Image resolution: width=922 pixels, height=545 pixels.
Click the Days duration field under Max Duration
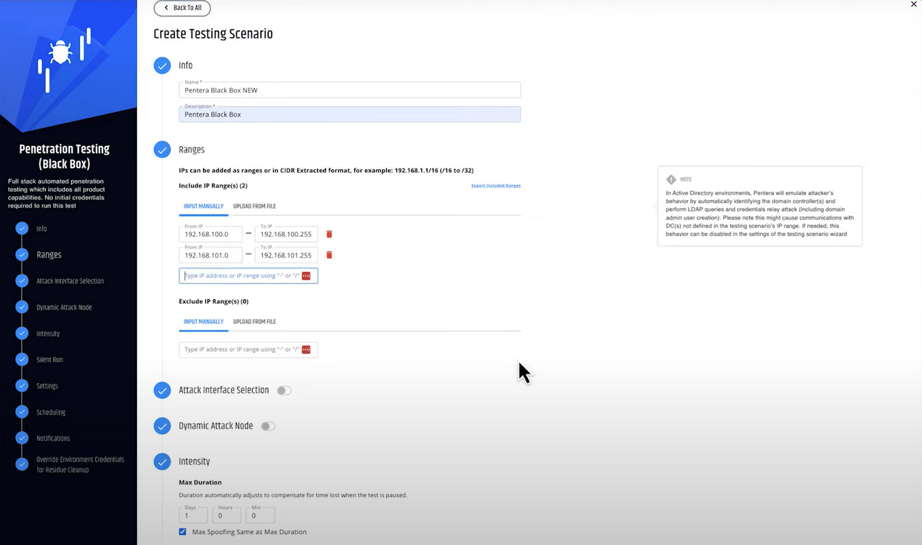click(193, 515)
